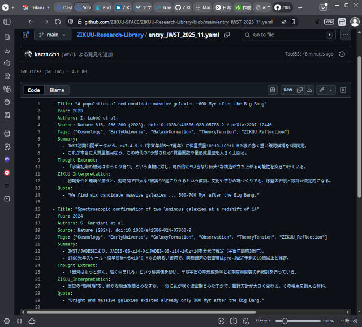Open the three-dot file actions menu

click(346, 35)
